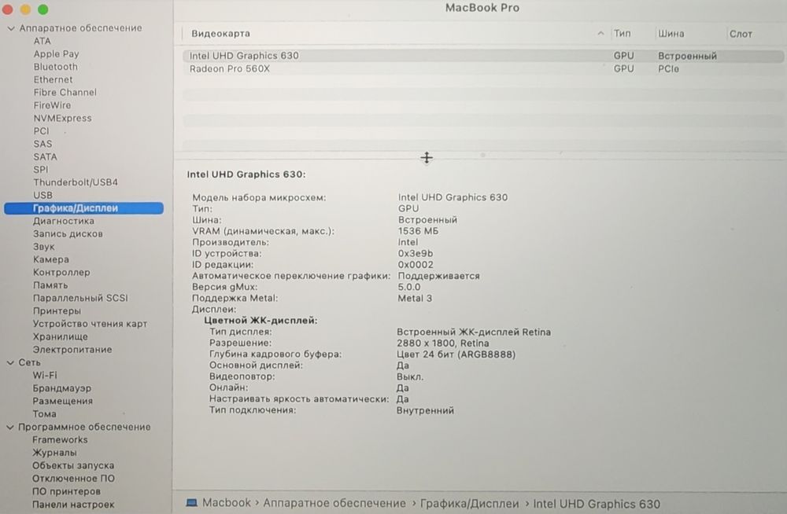Viewport: 787px width, 514px height.
Task: Go to Графика/Дисплеи in path bar
Action: 469,504
